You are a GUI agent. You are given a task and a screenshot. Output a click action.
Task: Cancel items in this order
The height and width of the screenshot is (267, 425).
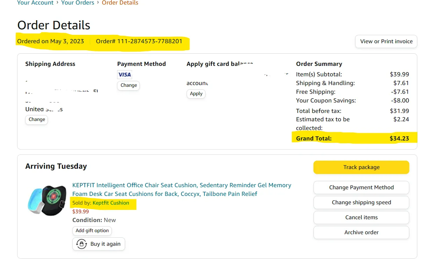(361, 218)
